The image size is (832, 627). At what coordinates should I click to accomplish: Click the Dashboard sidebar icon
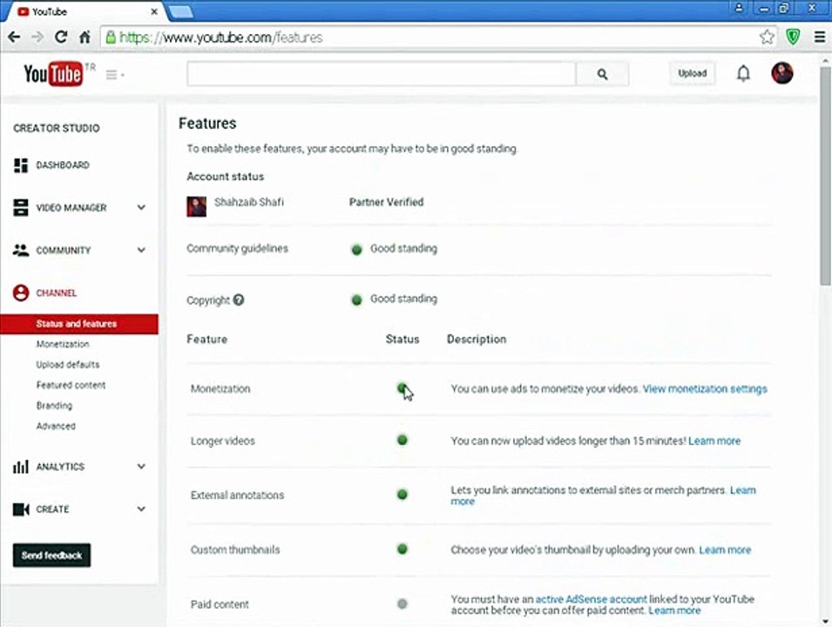tap(21, 165)
